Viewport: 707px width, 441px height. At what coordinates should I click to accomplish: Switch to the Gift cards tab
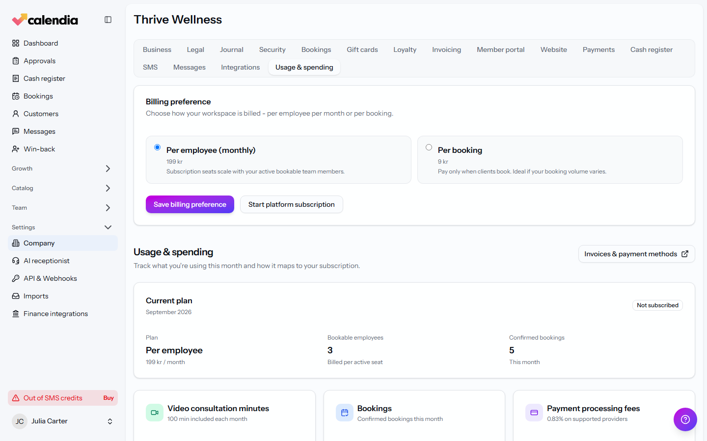[362, 49]
